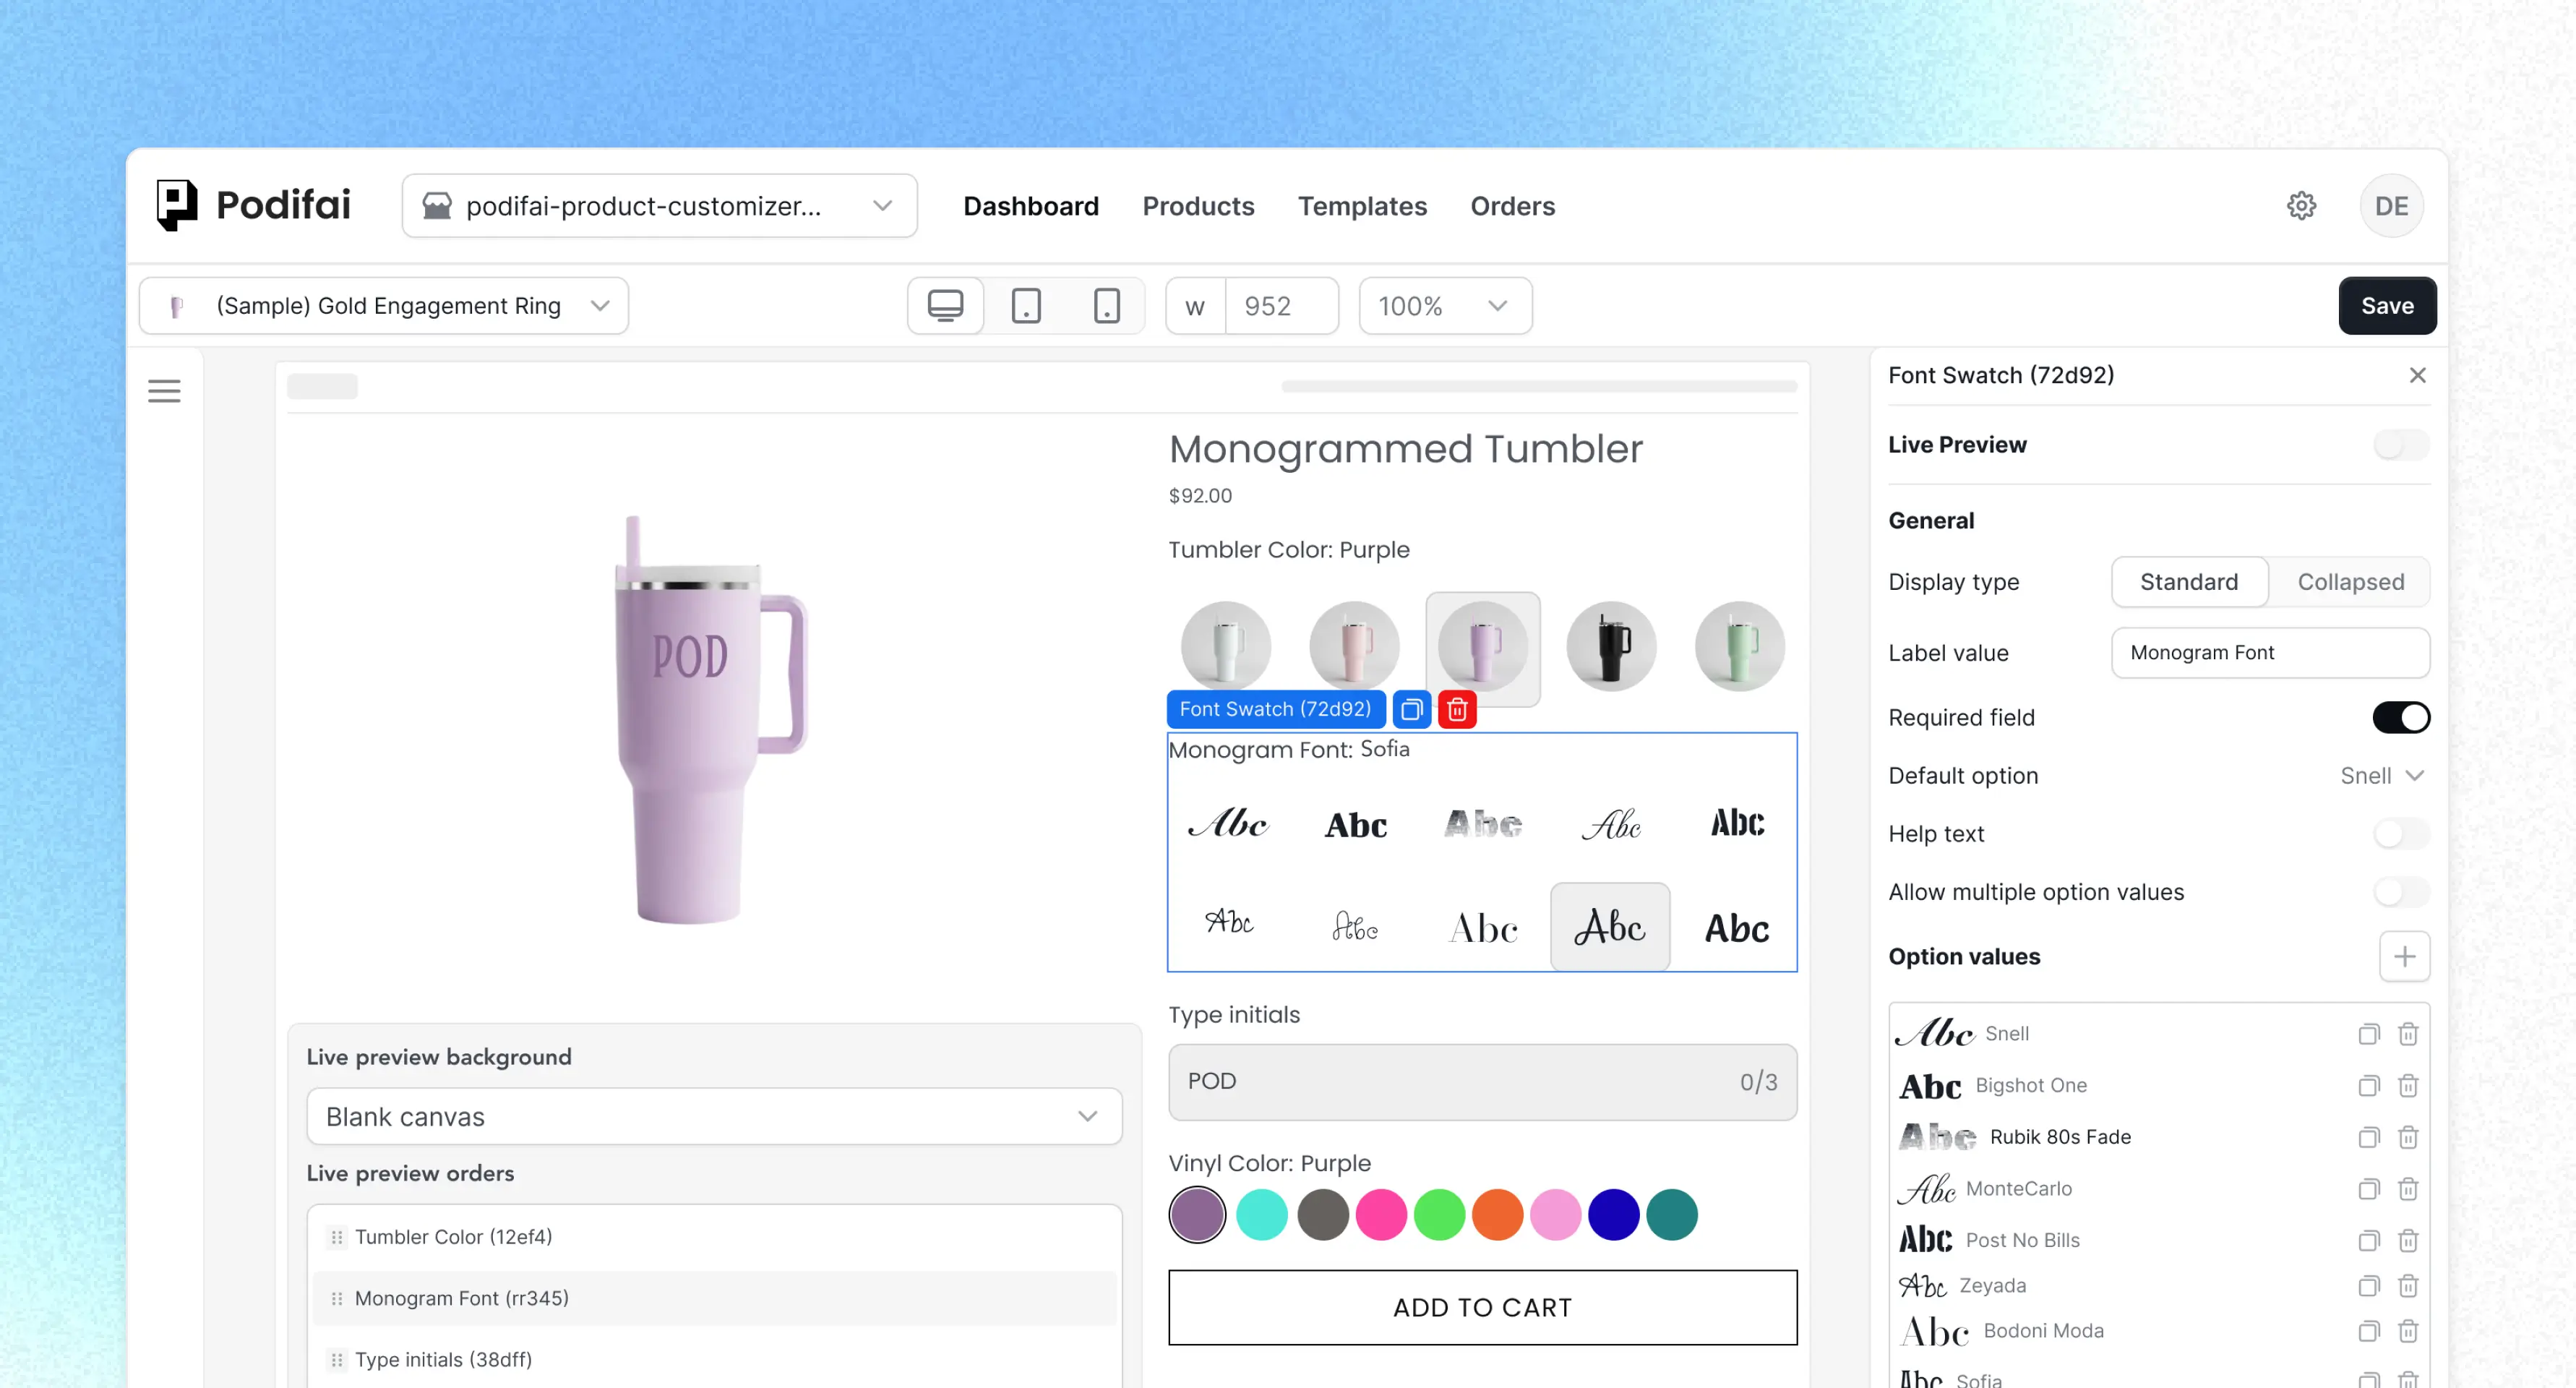
Task: Open the Gold Engagement Ring product dropdown
Action: [384, 306]
